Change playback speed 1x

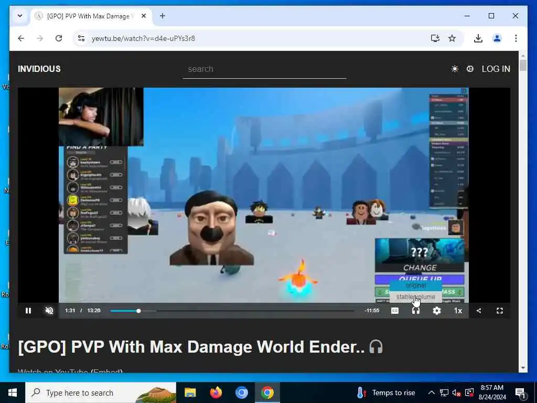pyautogui.click(x=458, y=311)
